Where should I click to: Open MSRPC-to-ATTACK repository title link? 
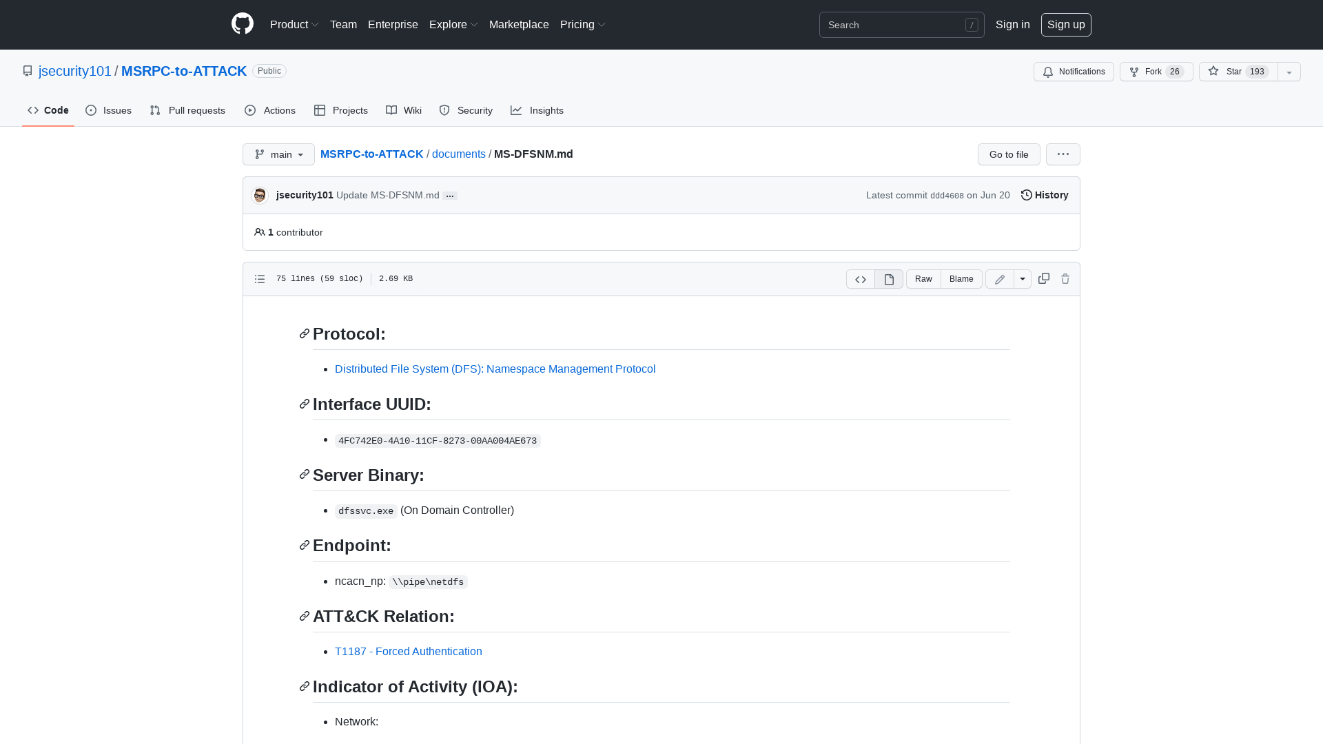184,71
